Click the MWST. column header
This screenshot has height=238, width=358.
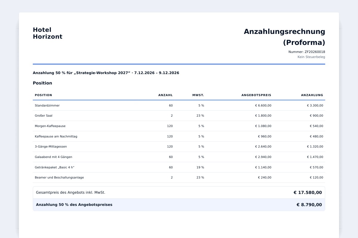pos(198,95)
